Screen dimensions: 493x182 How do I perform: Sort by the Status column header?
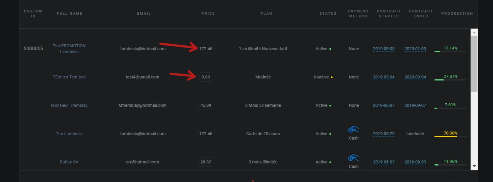328,13
